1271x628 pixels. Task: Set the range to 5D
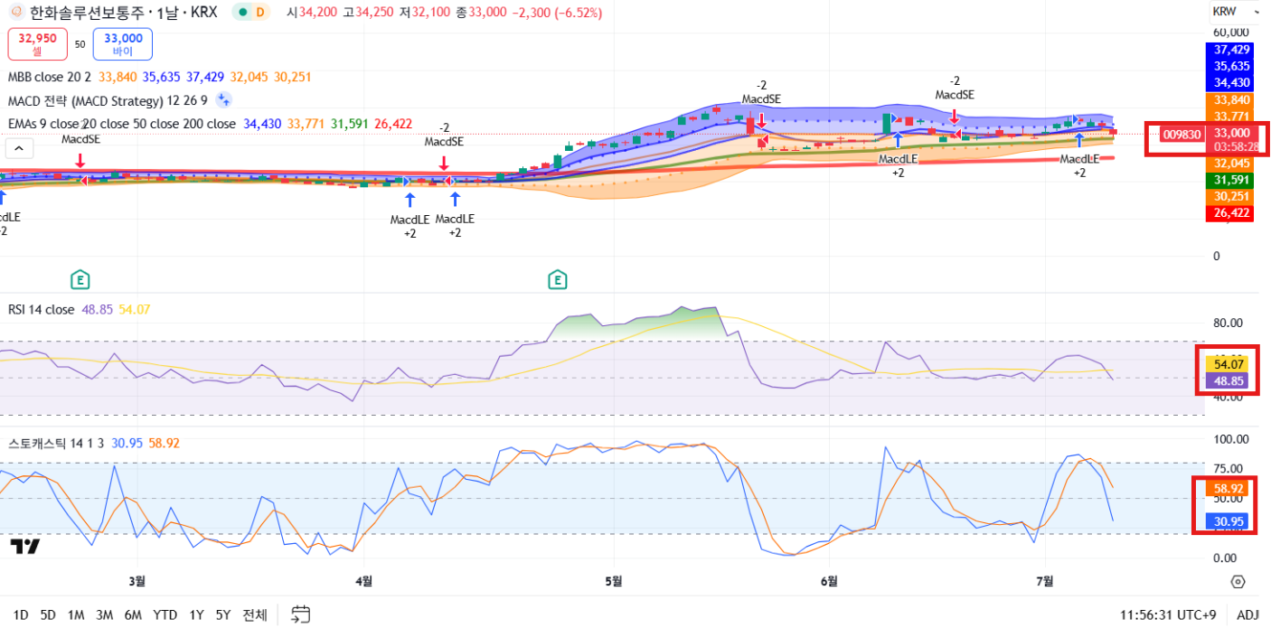[x=48, y=615]
